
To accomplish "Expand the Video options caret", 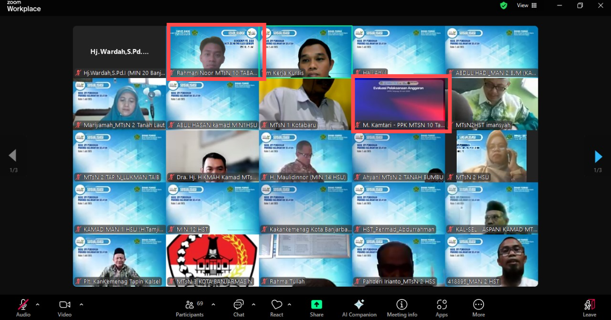I will pyautogui.click(x=81, y=304).
